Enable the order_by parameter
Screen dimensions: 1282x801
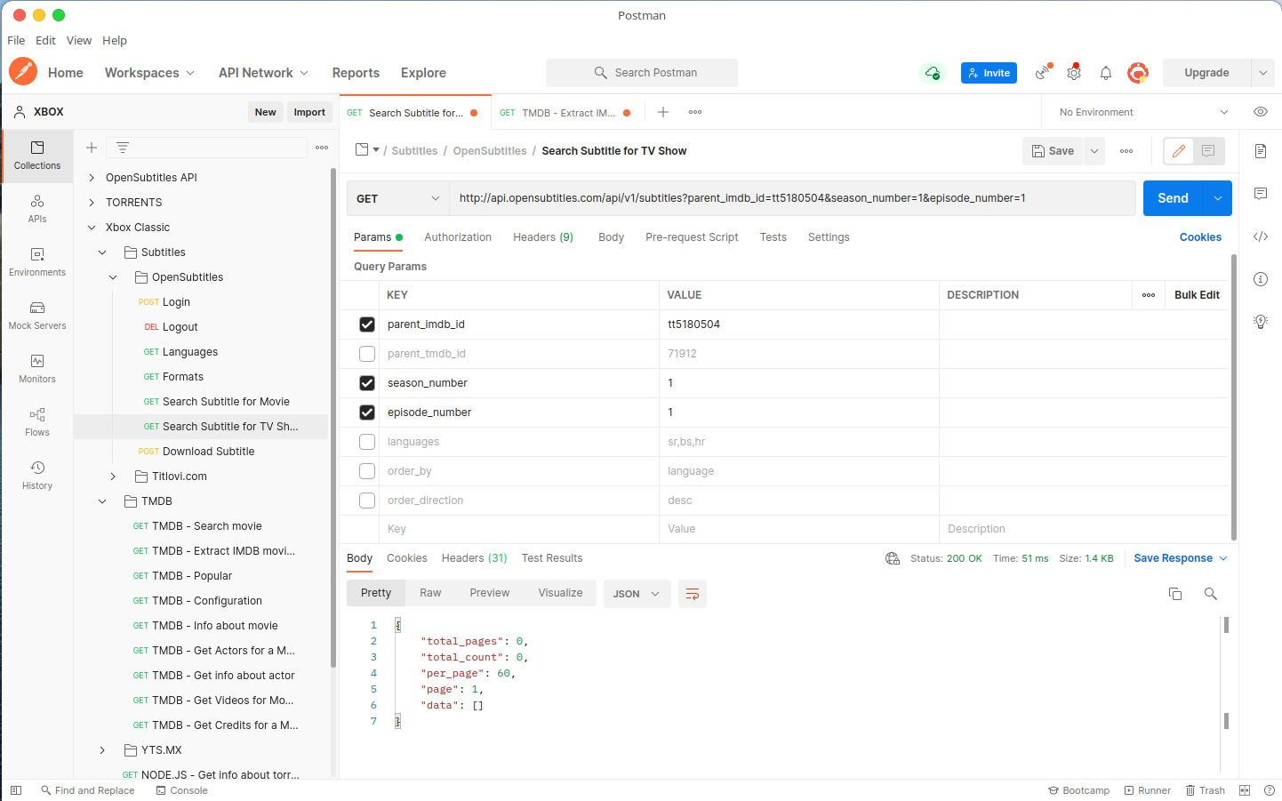tap(367, 471)
